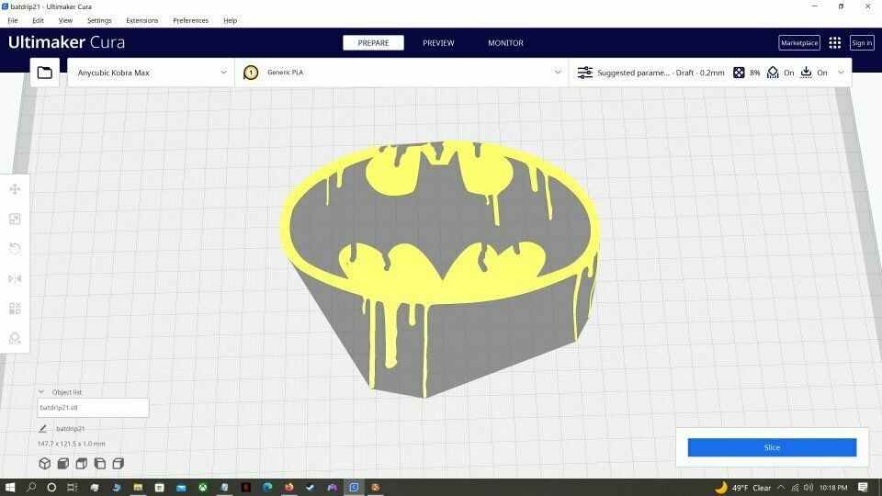Select the Support Blocker tool
This screenshot has height=496, width=882.
(x=16, y=338)
